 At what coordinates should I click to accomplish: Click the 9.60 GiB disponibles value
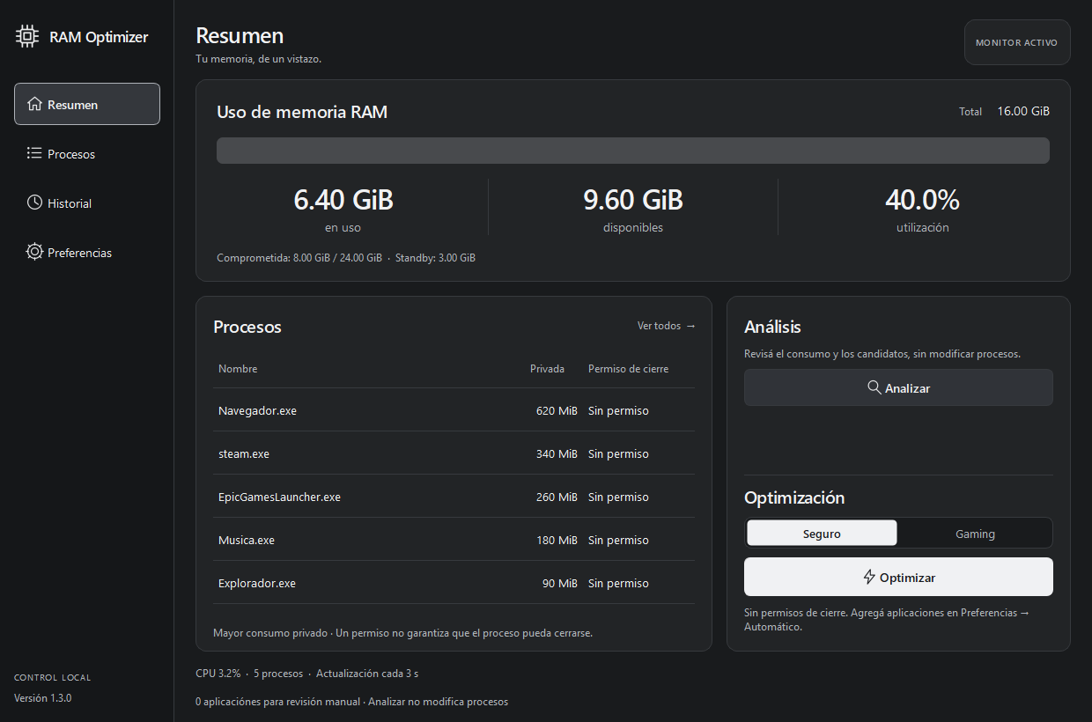pos(633,200)
